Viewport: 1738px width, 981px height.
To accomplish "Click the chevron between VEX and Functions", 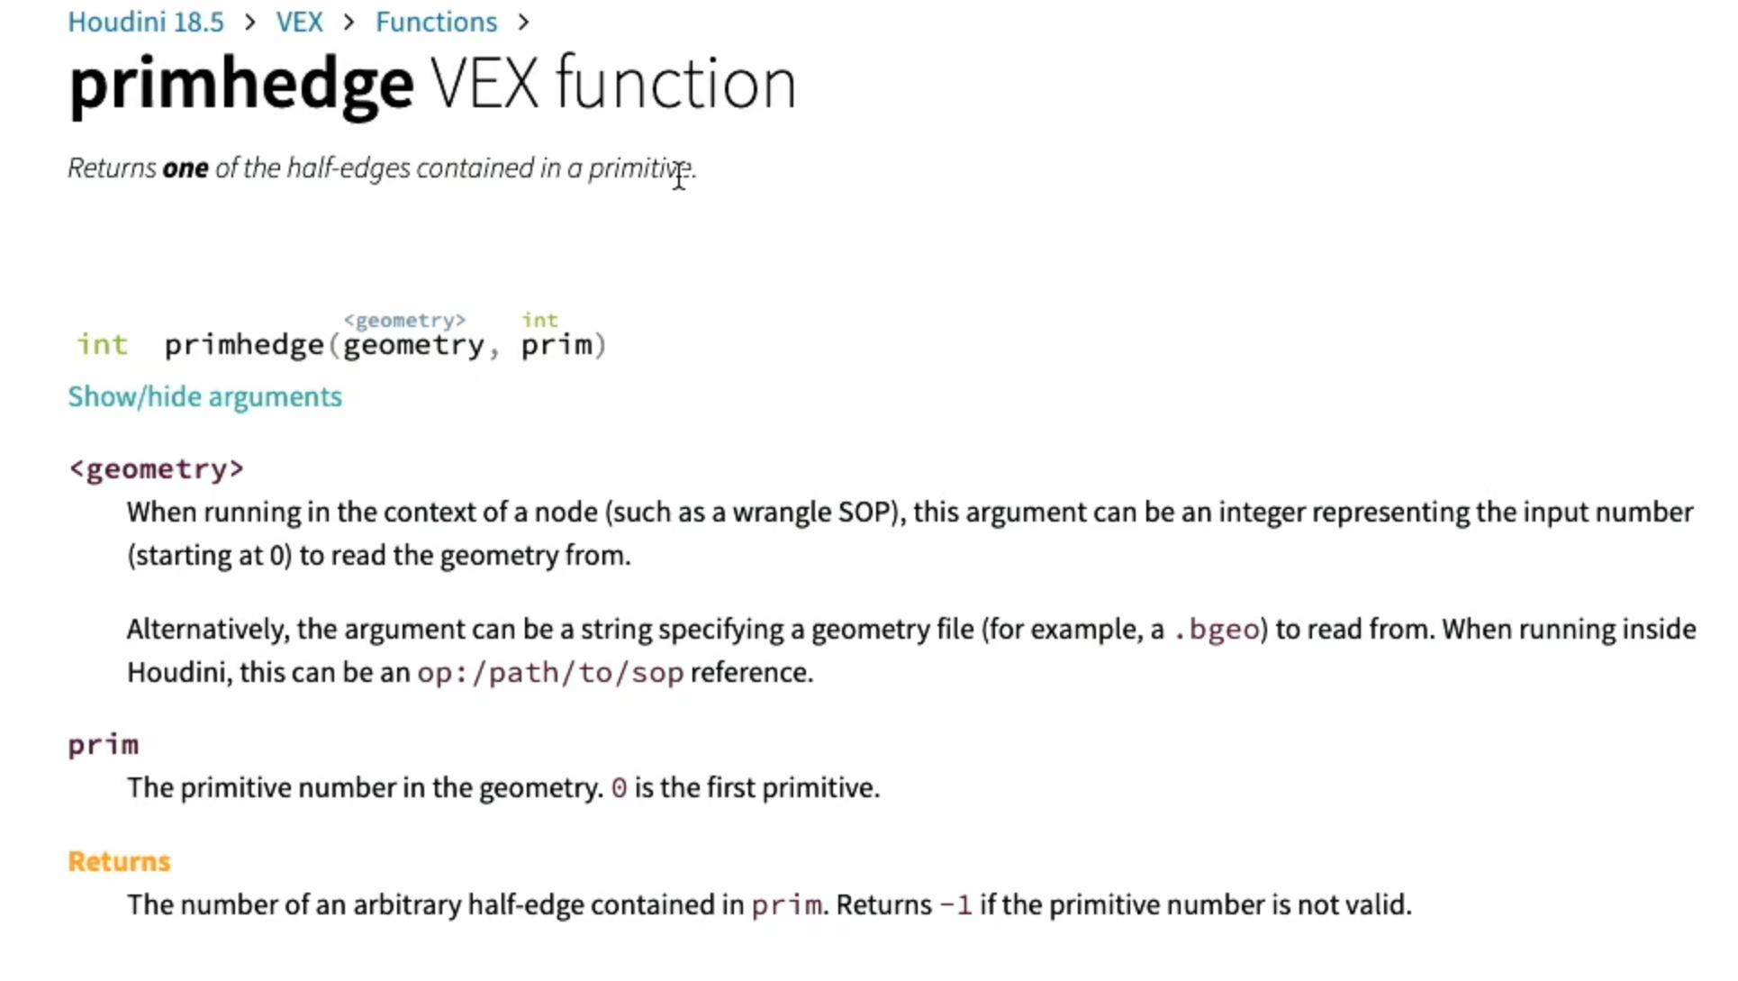I will (349, 22).
